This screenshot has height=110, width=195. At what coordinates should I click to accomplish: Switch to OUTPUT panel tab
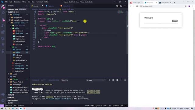pos(44,80)
